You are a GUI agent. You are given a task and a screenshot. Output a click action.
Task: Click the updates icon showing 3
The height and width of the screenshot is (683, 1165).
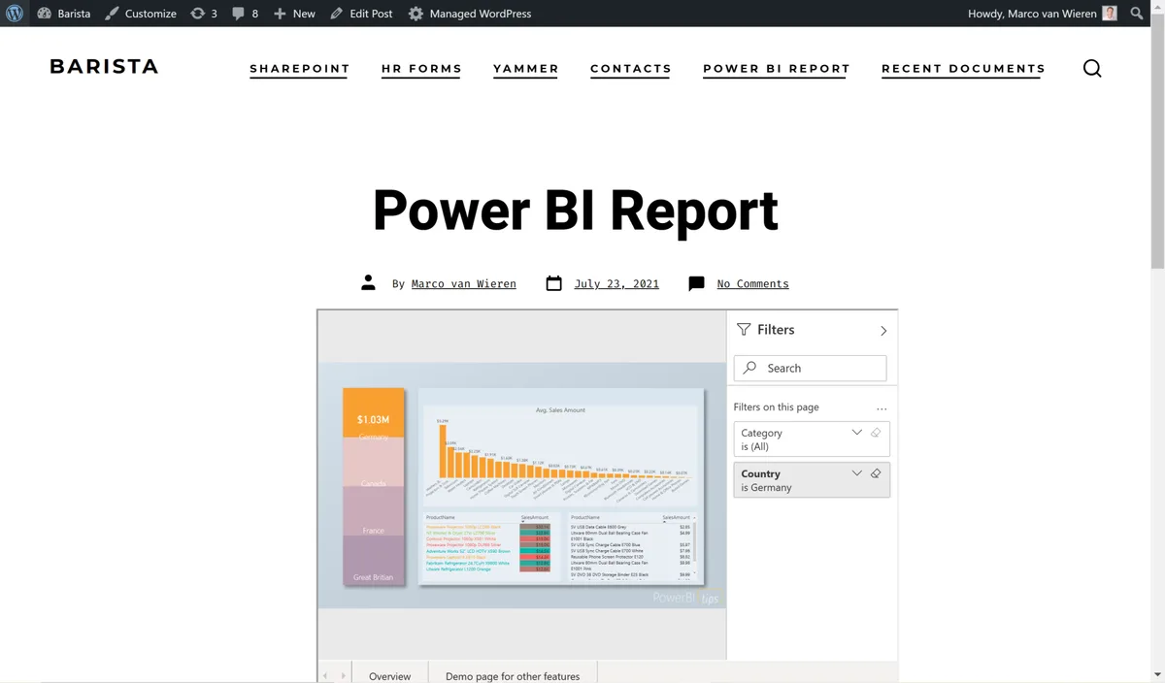(x=204, y=14)
